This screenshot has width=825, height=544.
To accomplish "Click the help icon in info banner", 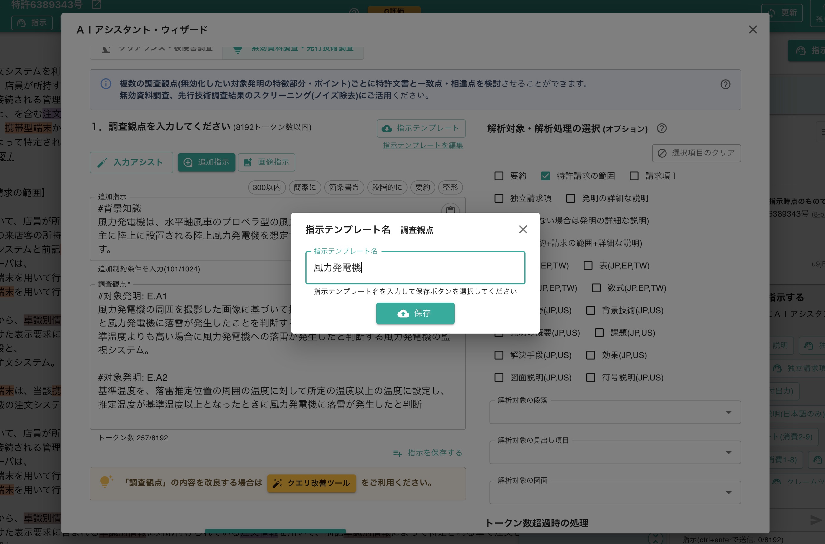I will pyautogui.click(x=725, y=84).
